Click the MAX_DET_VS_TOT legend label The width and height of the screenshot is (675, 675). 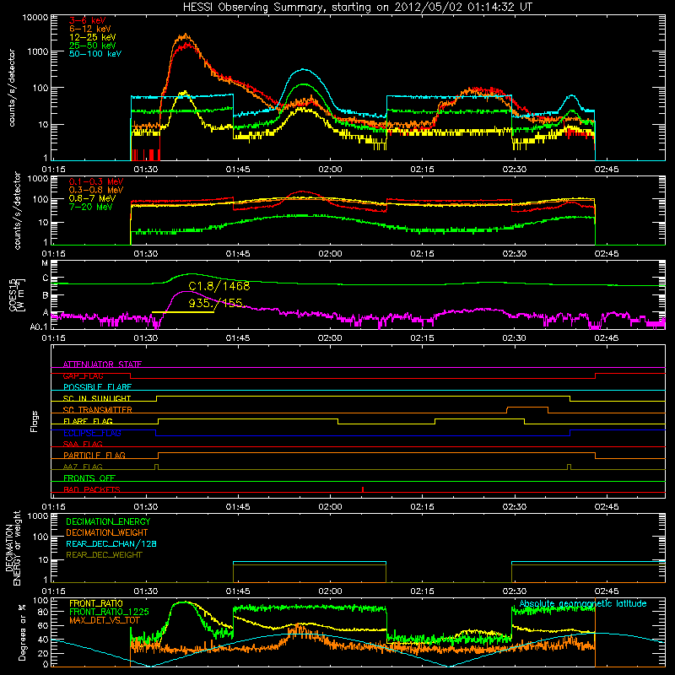(x=105, y=620)
